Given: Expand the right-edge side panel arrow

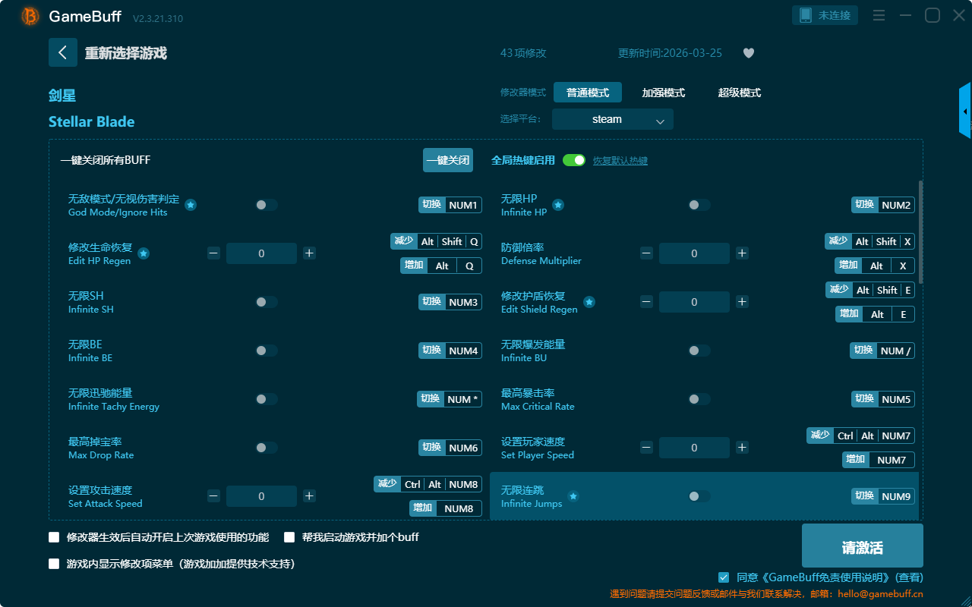Looking at the screenshot, I should pyautogui.click(x=965, y=112).
